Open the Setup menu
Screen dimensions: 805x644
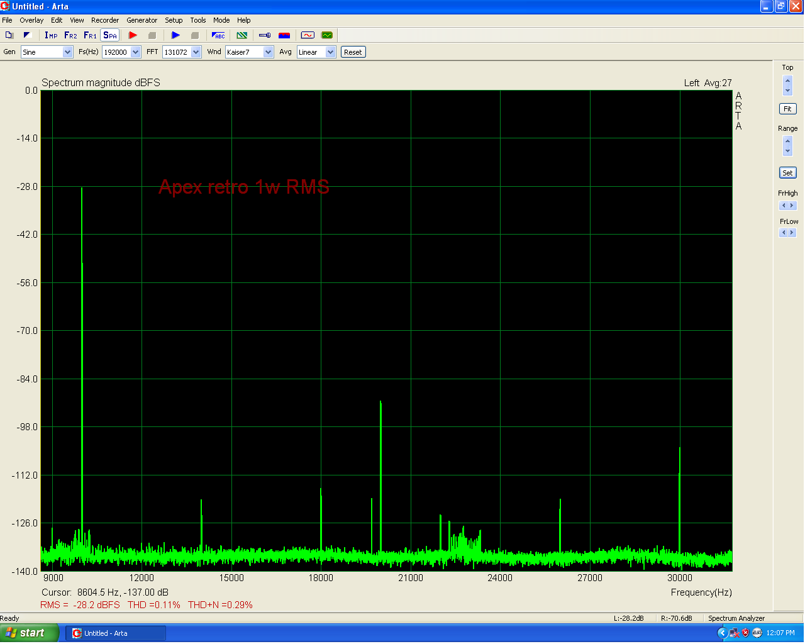tap(174, 20)
